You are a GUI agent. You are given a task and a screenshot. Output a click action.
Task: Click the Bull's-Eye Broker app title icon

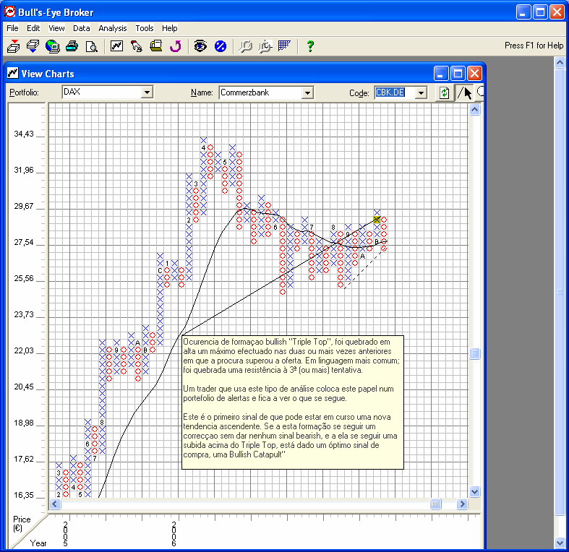(x=10, y=12)
